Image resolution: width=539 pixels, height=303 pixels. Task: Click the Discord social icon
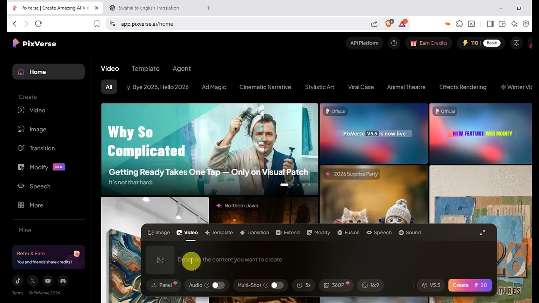coord(63,281)
